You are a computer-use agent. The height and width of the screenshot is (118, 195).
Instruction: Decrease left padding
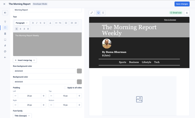pos(15,96)
